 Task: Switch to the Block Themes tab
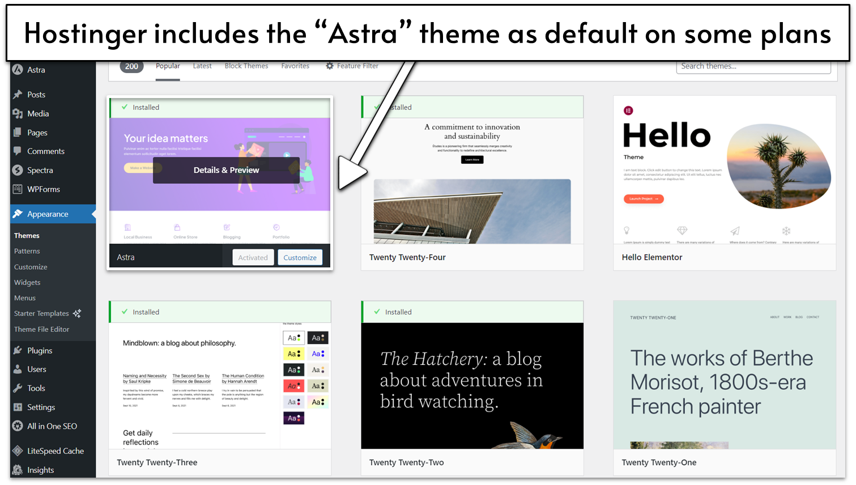pyautogui.click(x=246, y=66)
